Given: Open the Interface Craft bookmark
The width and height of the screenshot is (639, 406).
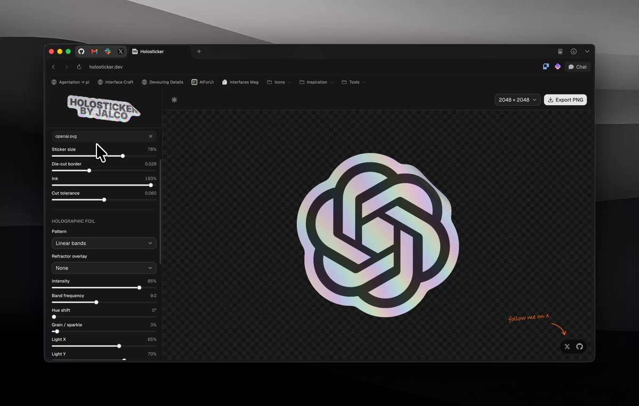Looking at the screenshot, I should point(115,82).
